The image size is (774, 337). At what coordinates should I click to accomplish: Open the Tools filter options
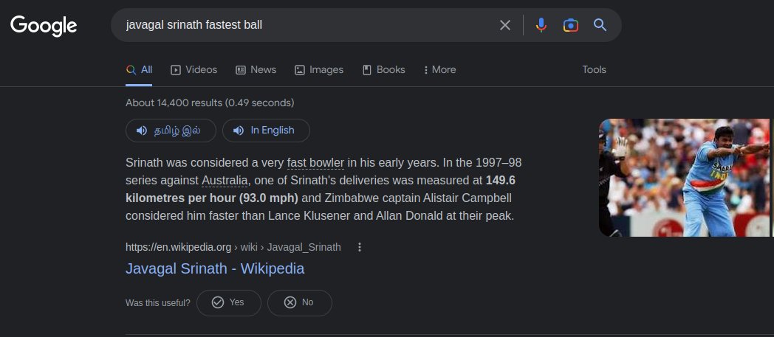(594, 70)
